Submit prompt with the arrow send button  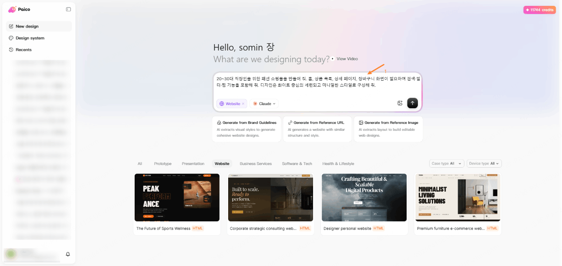coord(412,103)
